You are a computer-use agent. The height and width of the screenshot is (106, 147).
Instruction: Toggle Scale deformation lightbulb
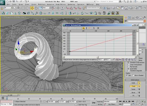[139, 83]
